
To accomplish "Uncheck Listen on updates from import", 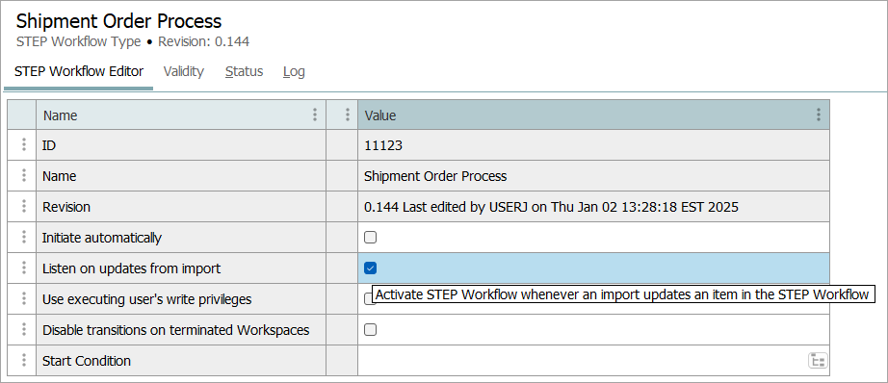I will click(371, 268).
